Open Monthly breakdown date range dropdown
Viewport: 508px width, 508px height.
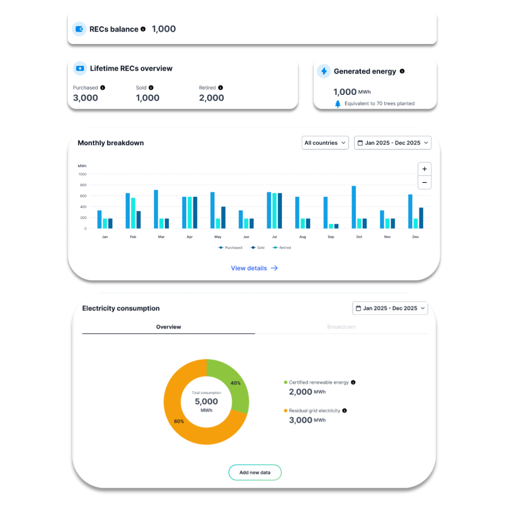click(x=392, y=143)
